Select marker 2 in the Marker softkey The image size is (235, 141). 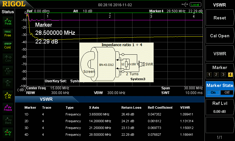(216, 75)
